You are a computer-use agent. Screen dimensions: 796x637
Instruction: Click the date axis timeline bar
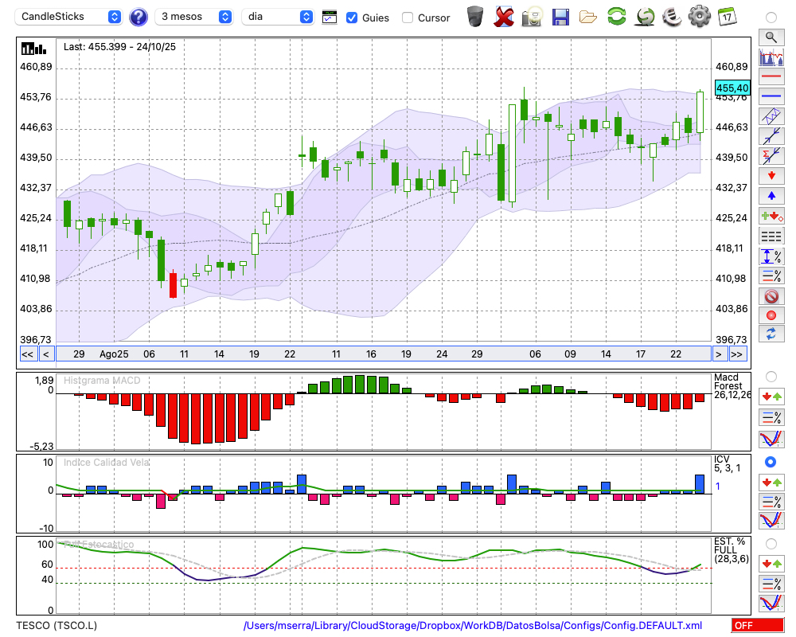382,354
